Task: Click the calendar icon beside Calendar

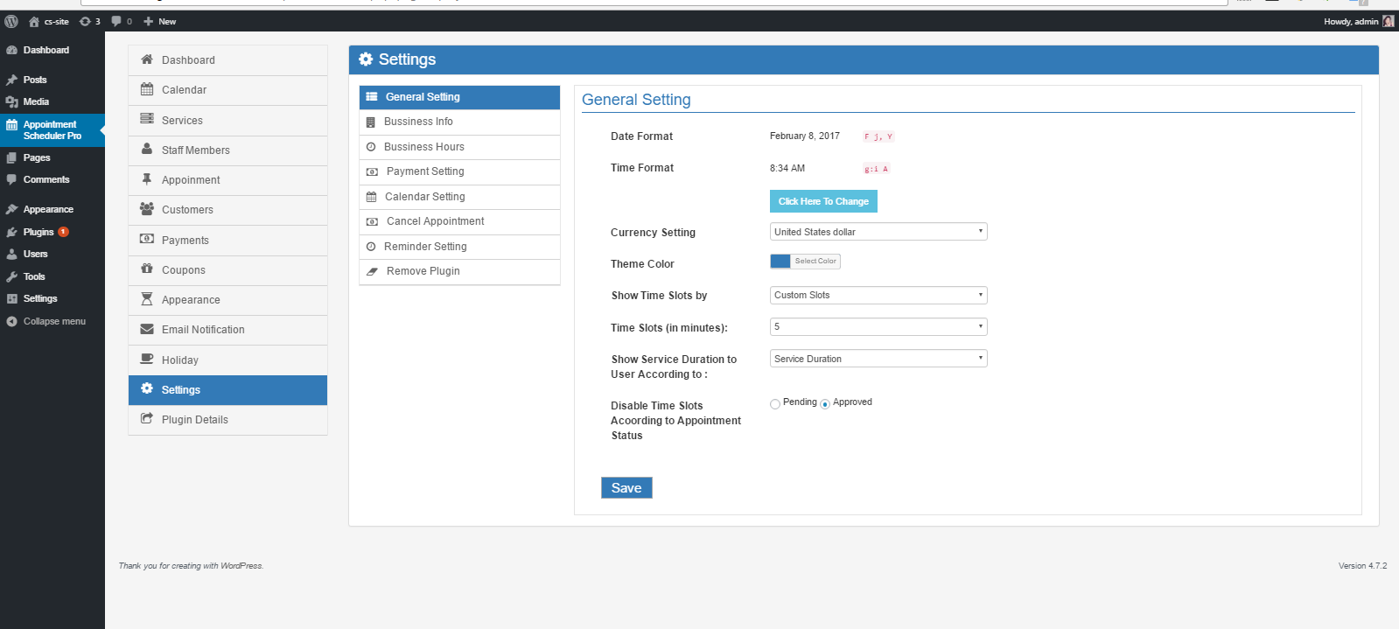Action: click(x=147, y=89)
